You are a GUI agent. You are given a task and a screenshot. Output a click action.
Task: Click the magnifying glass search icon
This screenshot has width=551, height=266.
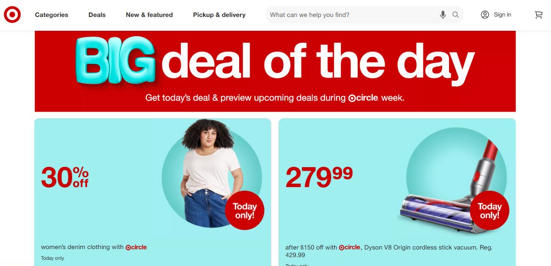click(455, 15)
